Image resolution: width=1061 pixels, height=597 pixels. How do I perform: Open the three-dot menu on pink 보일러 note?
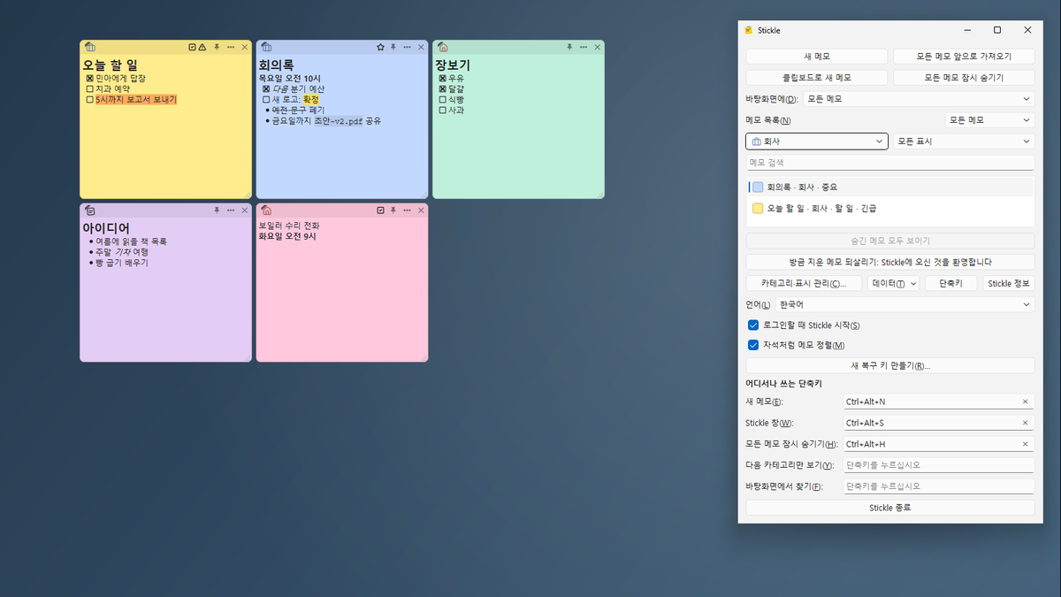coord(407,210)
